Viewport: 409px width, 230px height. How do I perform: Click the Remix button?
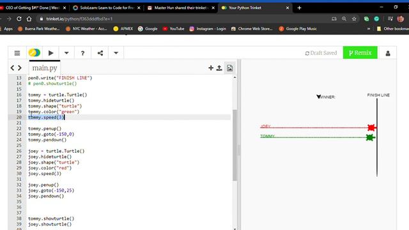point(360,52)
